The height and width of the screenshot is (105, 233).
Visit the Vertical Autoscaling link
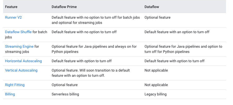pos(21,70)
